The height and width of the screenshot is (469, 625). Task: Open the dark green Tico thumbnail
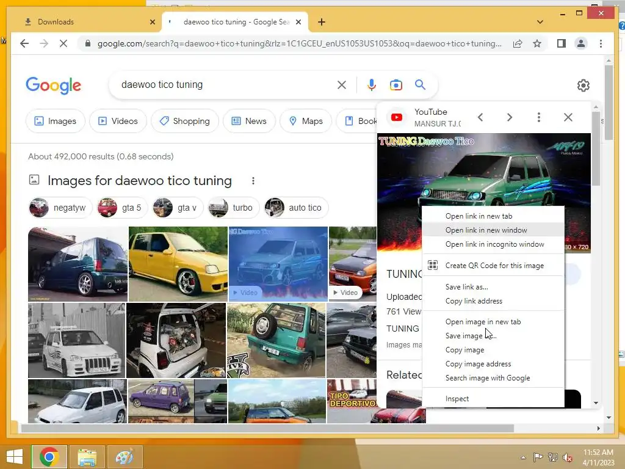pos(78,264)
